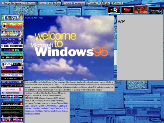164x123 pixels.
Task: Click the 'Together in Electric Dreams' blinkie
Action: pyautogui.click(x=12, y=116)
